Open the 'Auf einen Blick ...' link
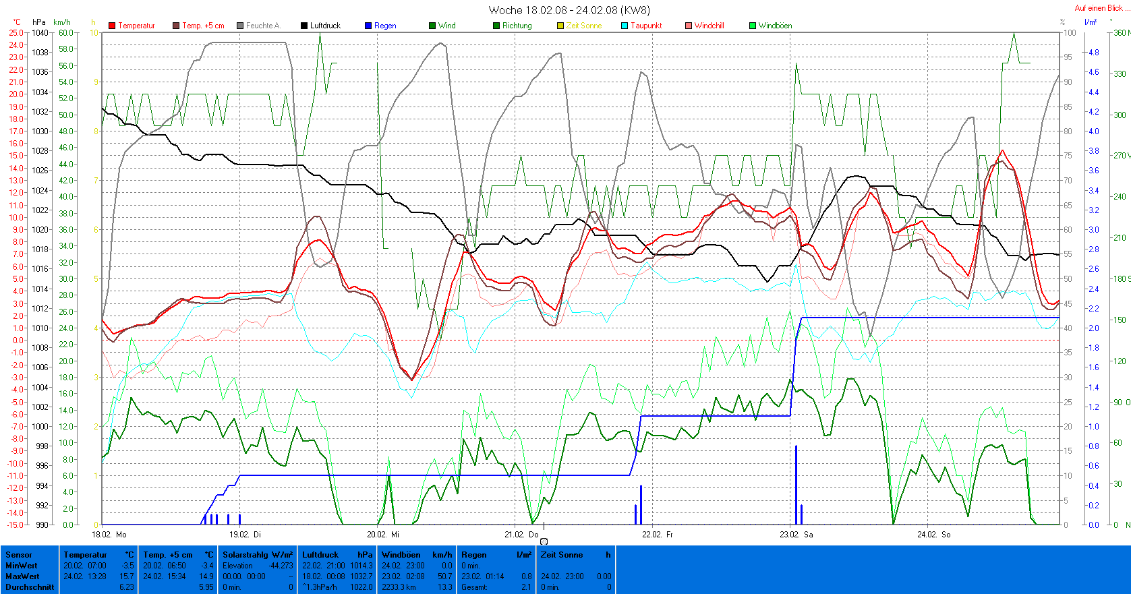This screenshot has width=1131, height=594. point(1099,8)
